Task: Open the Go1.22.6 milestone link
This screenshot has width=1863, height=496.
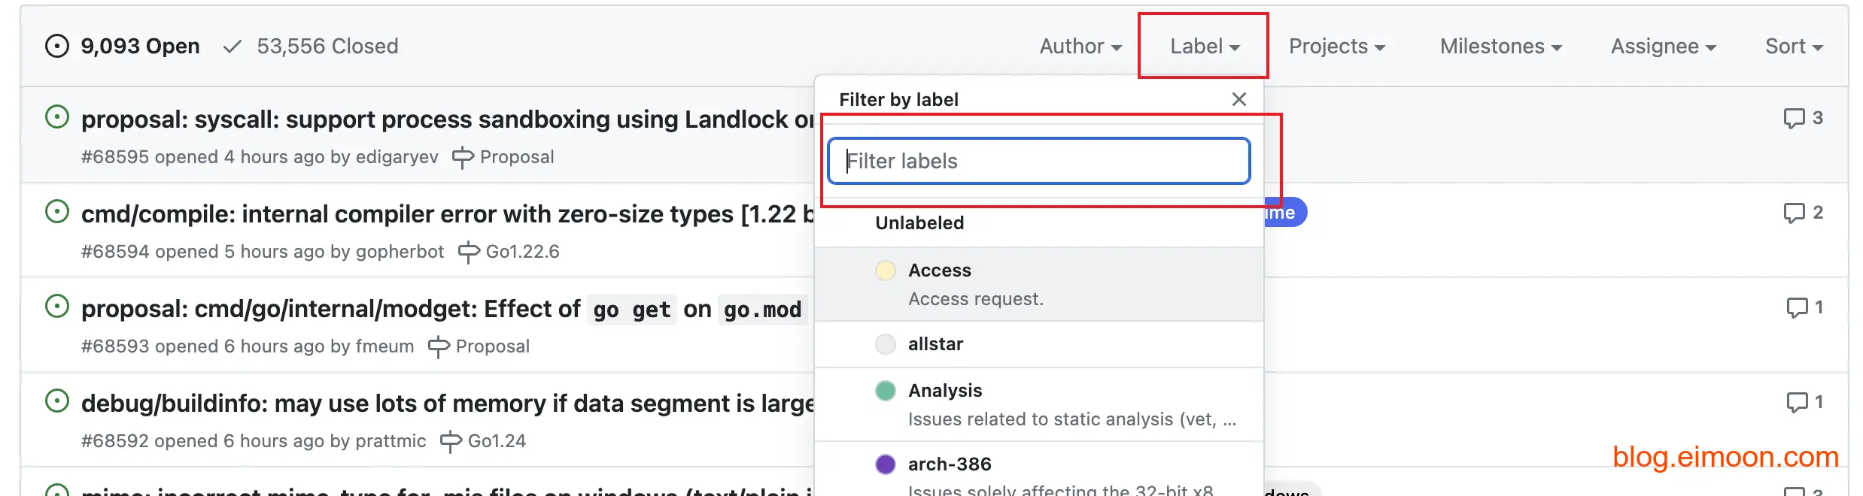Action: tap(522, 252)
